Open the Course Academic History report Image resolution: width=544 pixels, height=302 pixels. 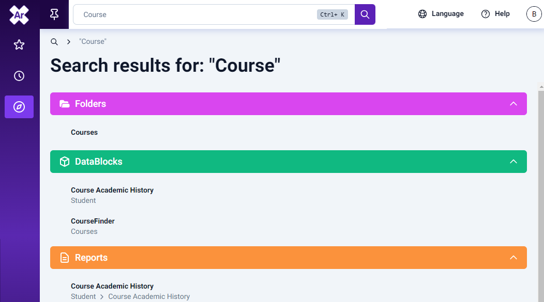click(x=112, y=286)
